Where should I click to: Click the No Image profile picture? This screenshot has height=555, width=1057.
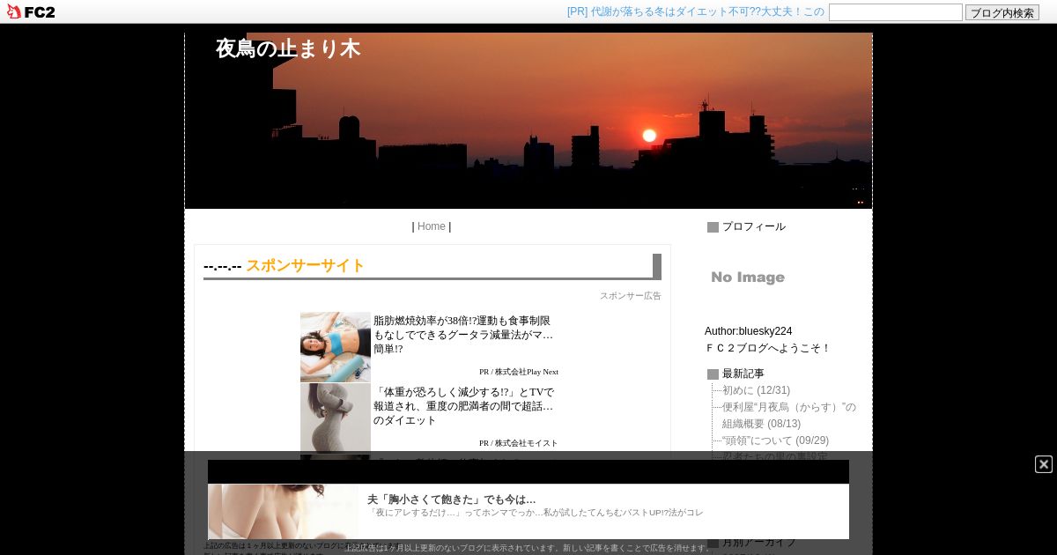[x=748, y=277]
